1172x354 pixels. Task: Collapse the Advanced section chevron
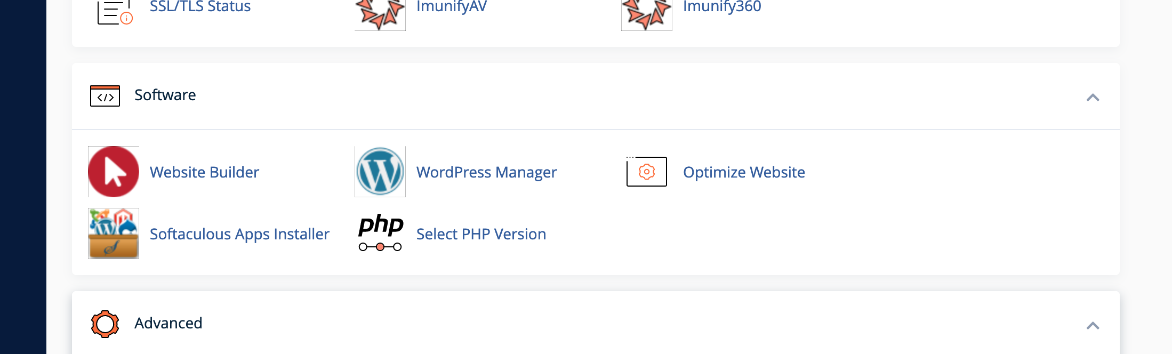(1093, 326)
